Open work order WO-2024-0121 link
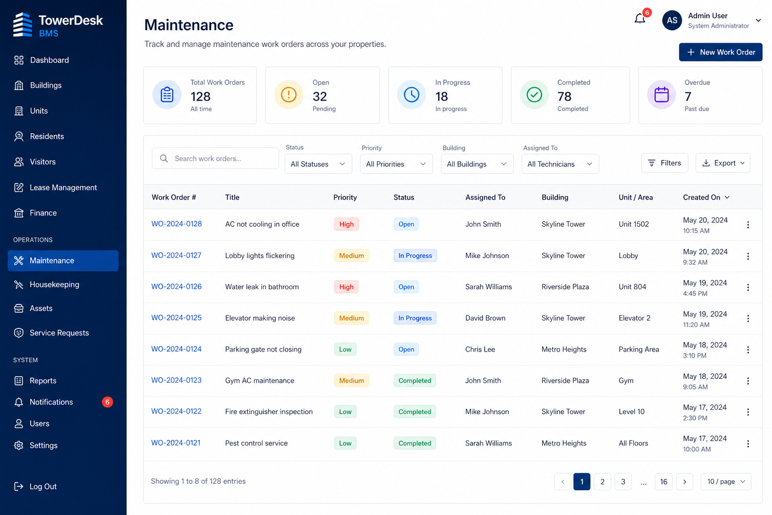This screenshot has height=515, width=772. (176, 443)
